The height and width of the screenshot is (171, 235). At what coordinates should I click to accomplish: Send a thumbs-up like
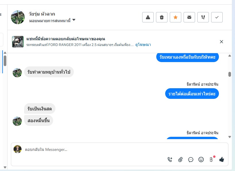tap(221, 160)
